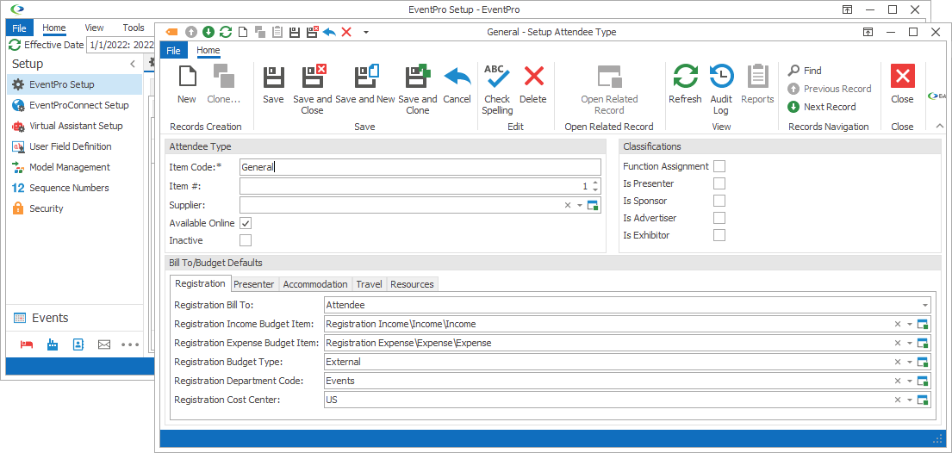Click the Refresh ribbon icon
952x453 pixels.
click(x=685, y=78)
